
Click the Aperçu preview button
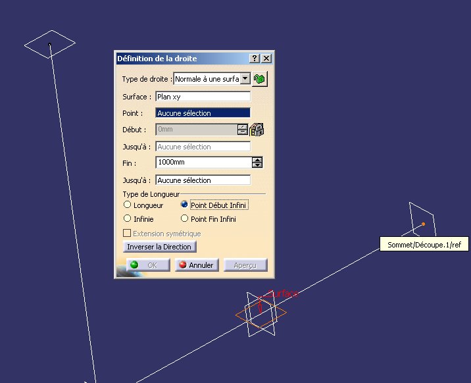pos(245,265)
